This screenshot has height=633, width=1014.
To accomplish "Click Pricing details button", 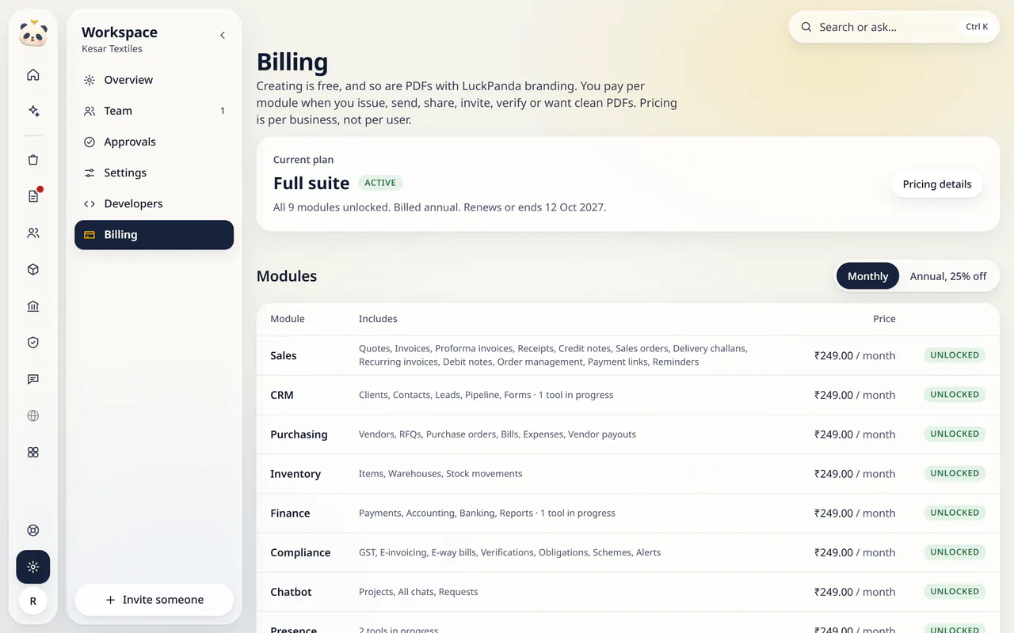I will (937, 184).
